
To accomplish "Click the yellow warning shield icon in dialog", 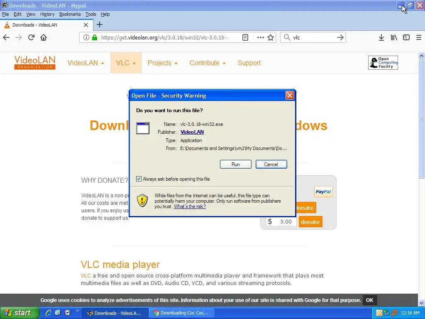I will (x=142, y=201).
